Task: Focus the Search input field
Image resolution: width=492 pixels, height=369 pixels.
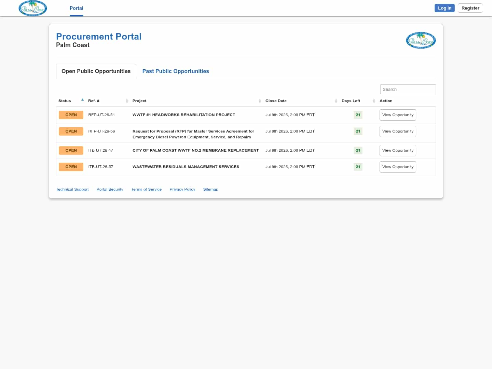Action: coord(408,89)
